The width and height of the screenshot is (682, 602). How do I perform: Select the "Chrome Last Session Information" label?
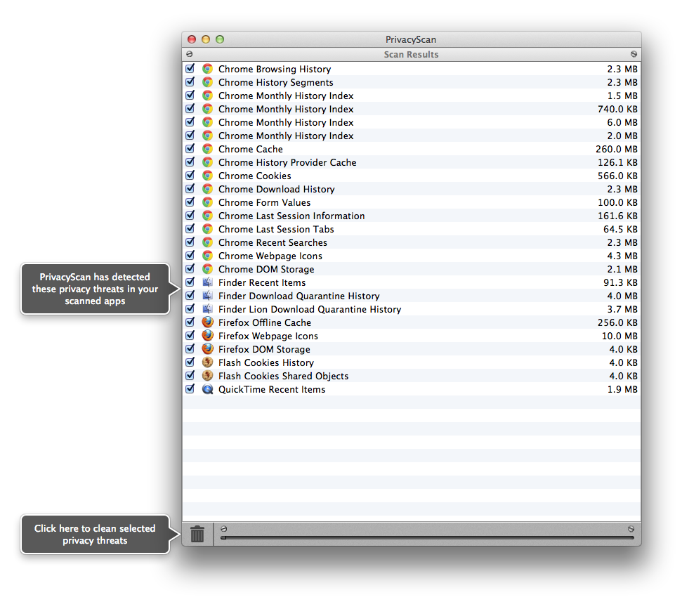coord(291,216)
